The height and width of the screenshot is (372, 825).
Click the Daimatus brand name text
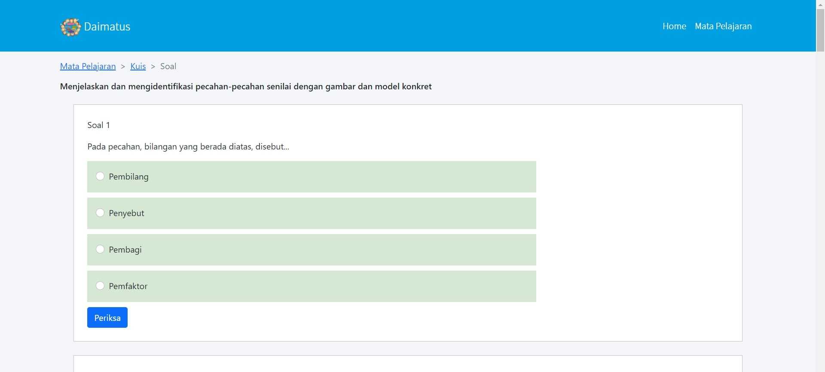(x=107, y=27)
